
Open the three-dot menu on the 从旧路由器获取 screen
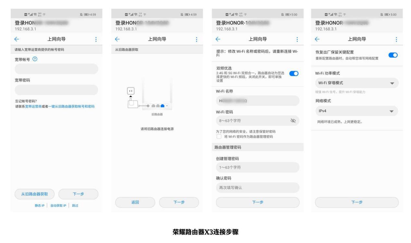[x=196, y=40]
